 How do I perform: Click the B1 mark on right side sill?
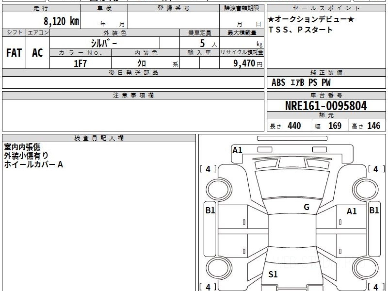click(374, 210)
